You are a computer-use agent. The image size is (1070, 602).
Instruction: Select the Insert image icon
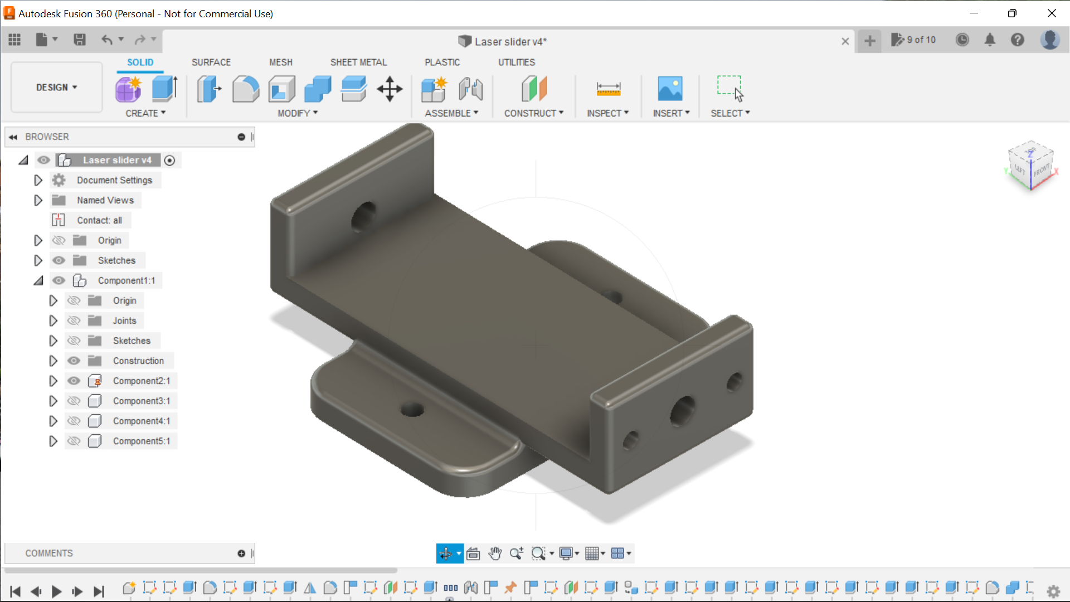(x=670, y=89)
